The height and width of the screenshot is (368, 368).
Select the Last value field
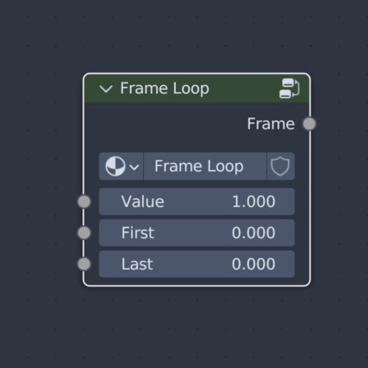tap(197, 264)
